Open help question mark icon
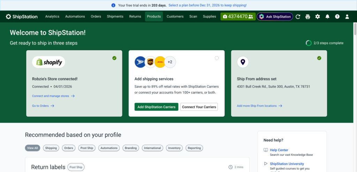357x172 pixels. [x=337, y=17]
